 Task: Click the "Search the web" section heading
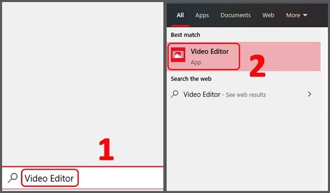(191, 79)
